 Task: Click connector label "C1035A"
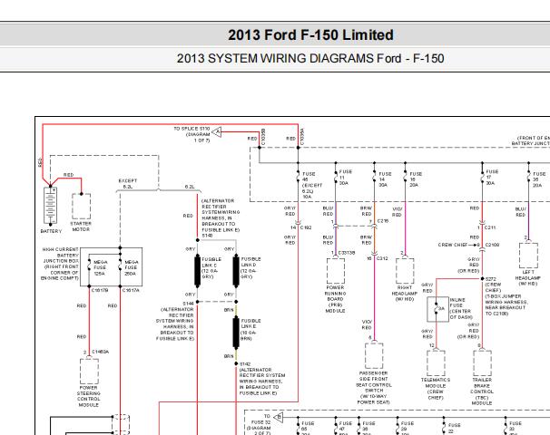pos(302,137)
